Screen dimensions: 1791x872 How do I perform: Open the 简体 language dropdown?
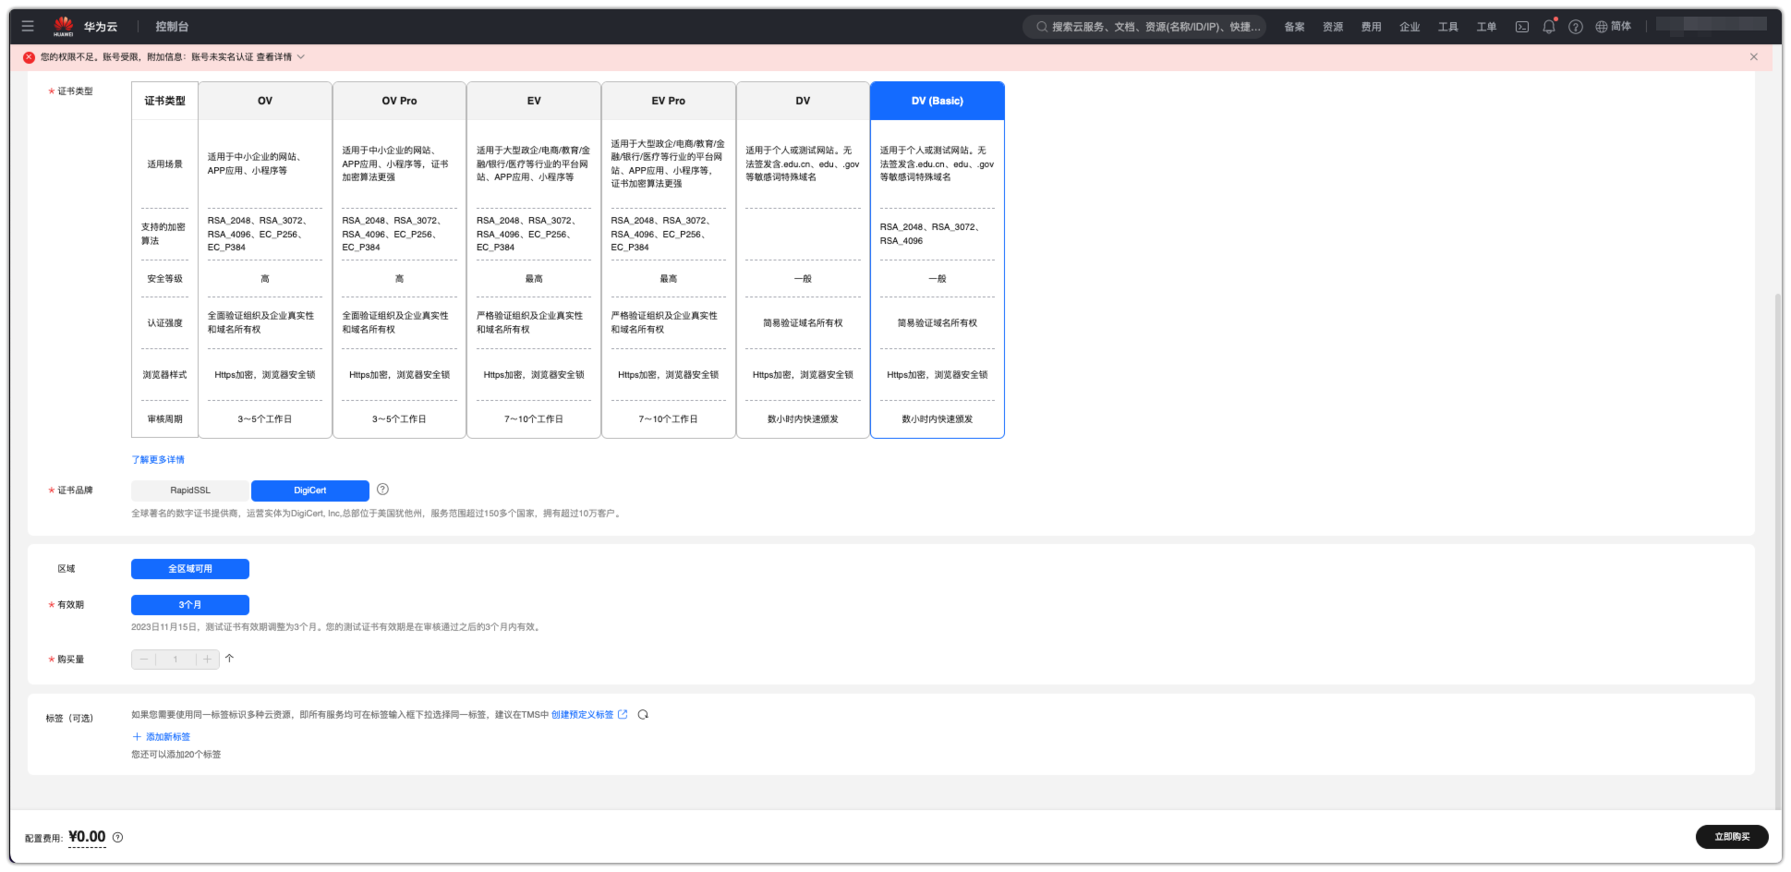click(1614, 27)
